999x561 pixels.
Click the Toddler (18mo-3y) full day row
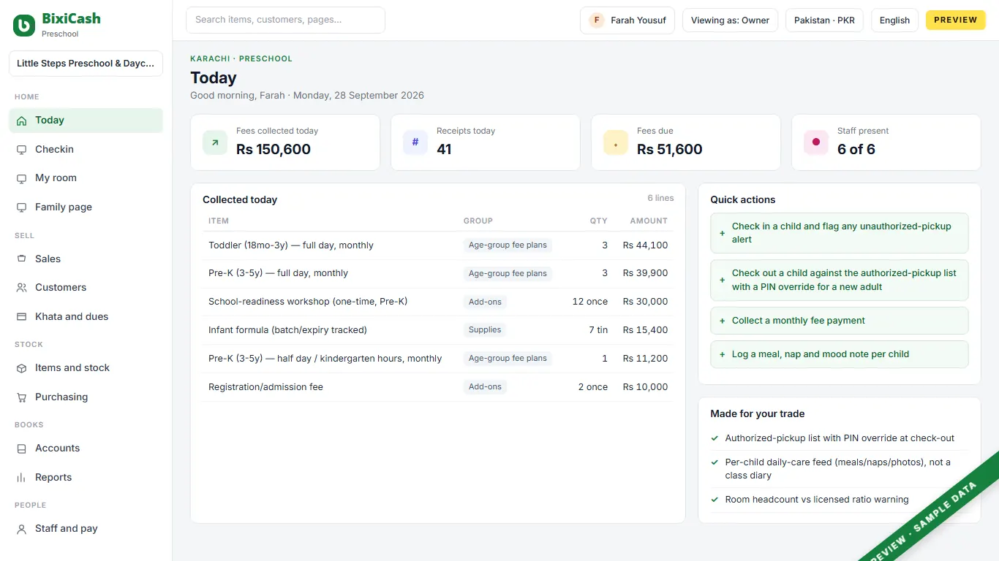coord(438,245)
